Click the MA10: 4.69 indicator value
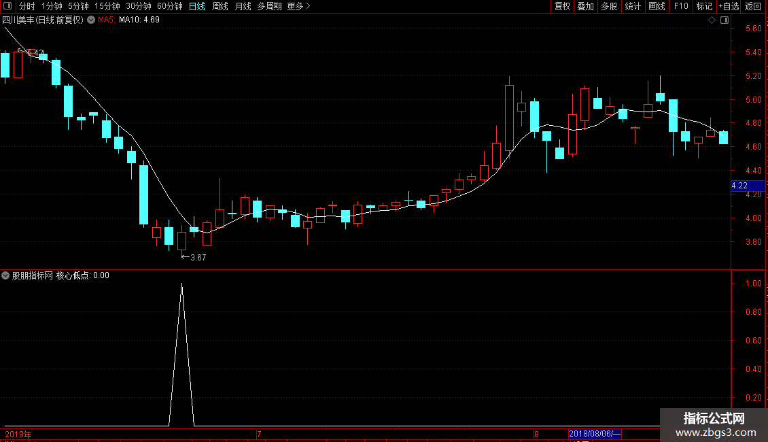The width and height of the screenshot is (768, 442). click(x=139, y=20)
